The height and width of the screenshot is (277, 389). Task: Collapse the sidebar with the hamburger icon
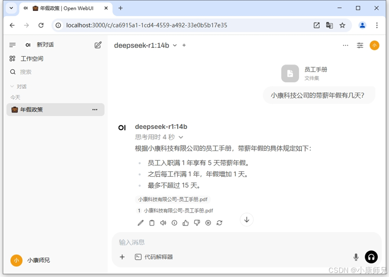(x=11, y=45)
